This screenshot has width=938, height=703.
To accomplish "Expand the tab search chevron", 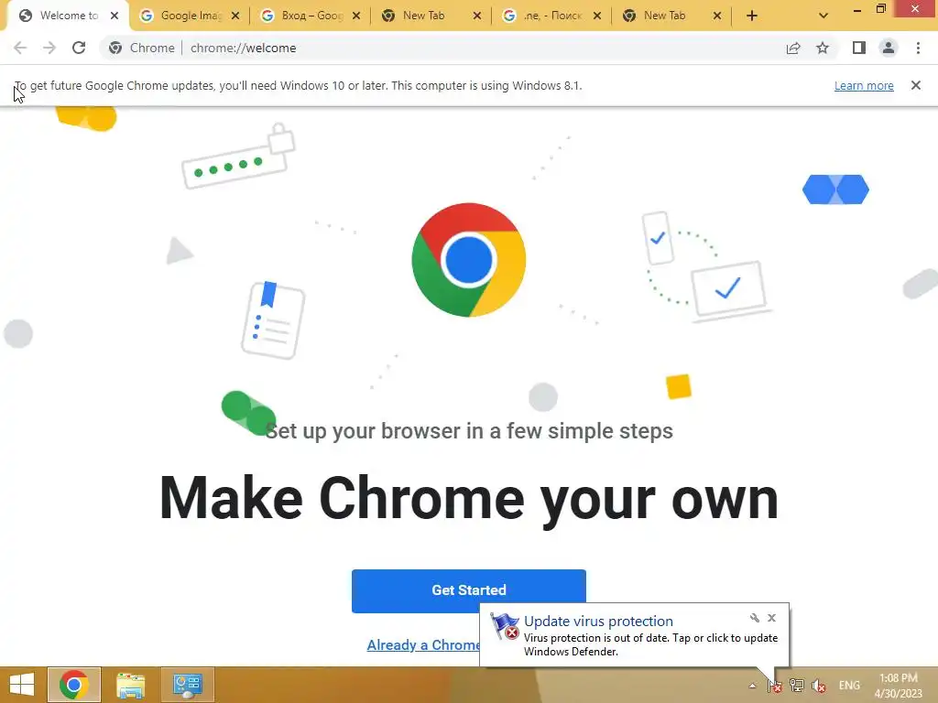I will click(823, 16).
